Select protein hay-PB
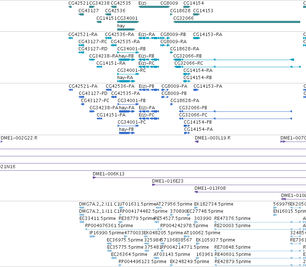Image resolution: width=306 pixels, height=267 pixels. pos(127,129)
